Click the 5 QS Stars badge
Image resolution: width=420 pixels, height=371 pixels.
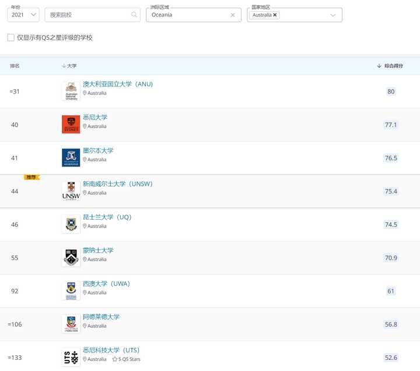tap(126, 359)
